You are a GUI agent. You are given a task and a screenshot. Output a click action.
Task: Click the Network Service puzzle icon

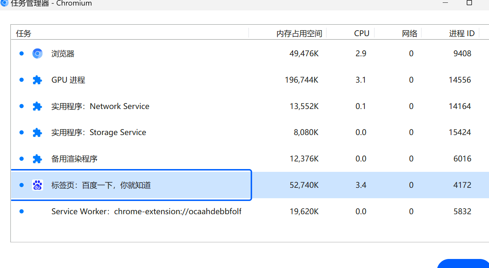(37, 106)
